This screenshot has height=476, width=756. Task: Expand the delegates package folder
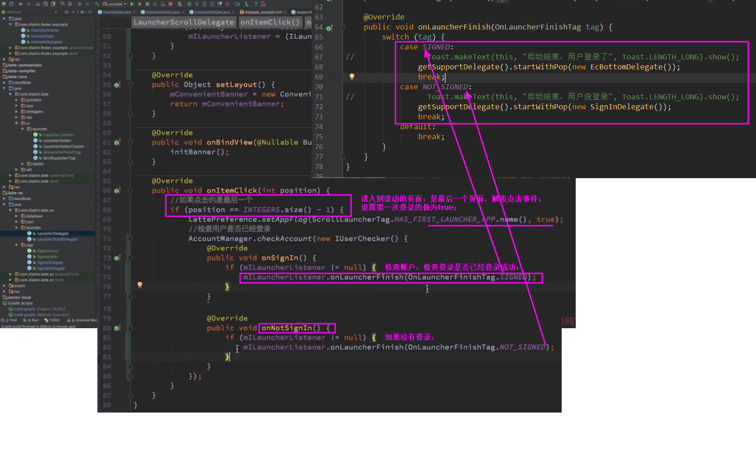[17, 112]
